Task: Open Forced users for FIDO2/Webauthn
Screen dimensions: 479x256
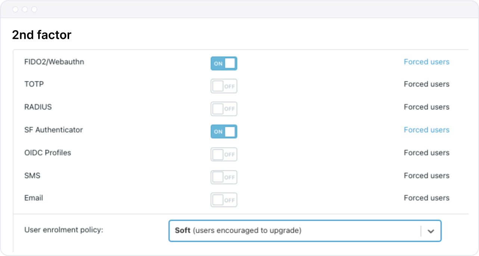Action: (x=426, y=62)
